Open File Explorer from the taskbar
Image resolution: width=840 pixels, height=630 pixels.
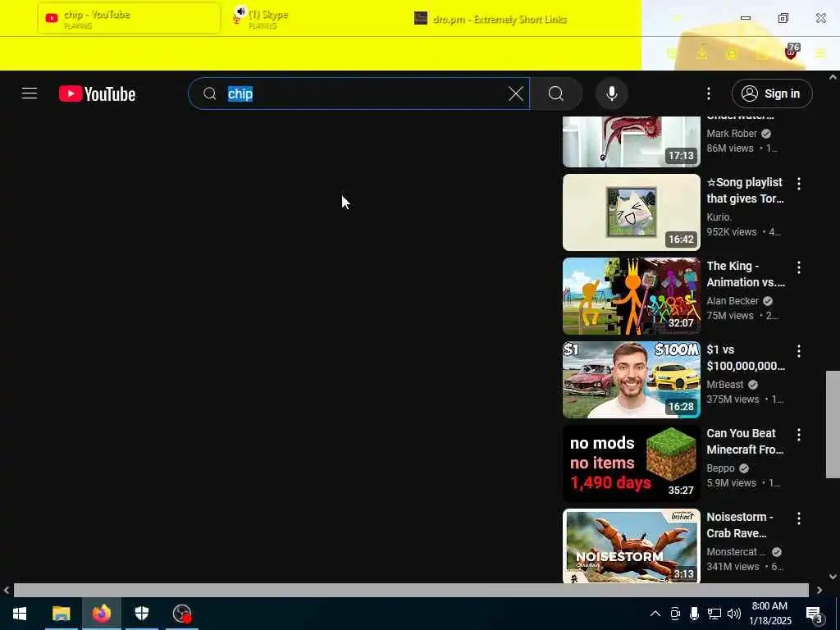pos(61,614)
